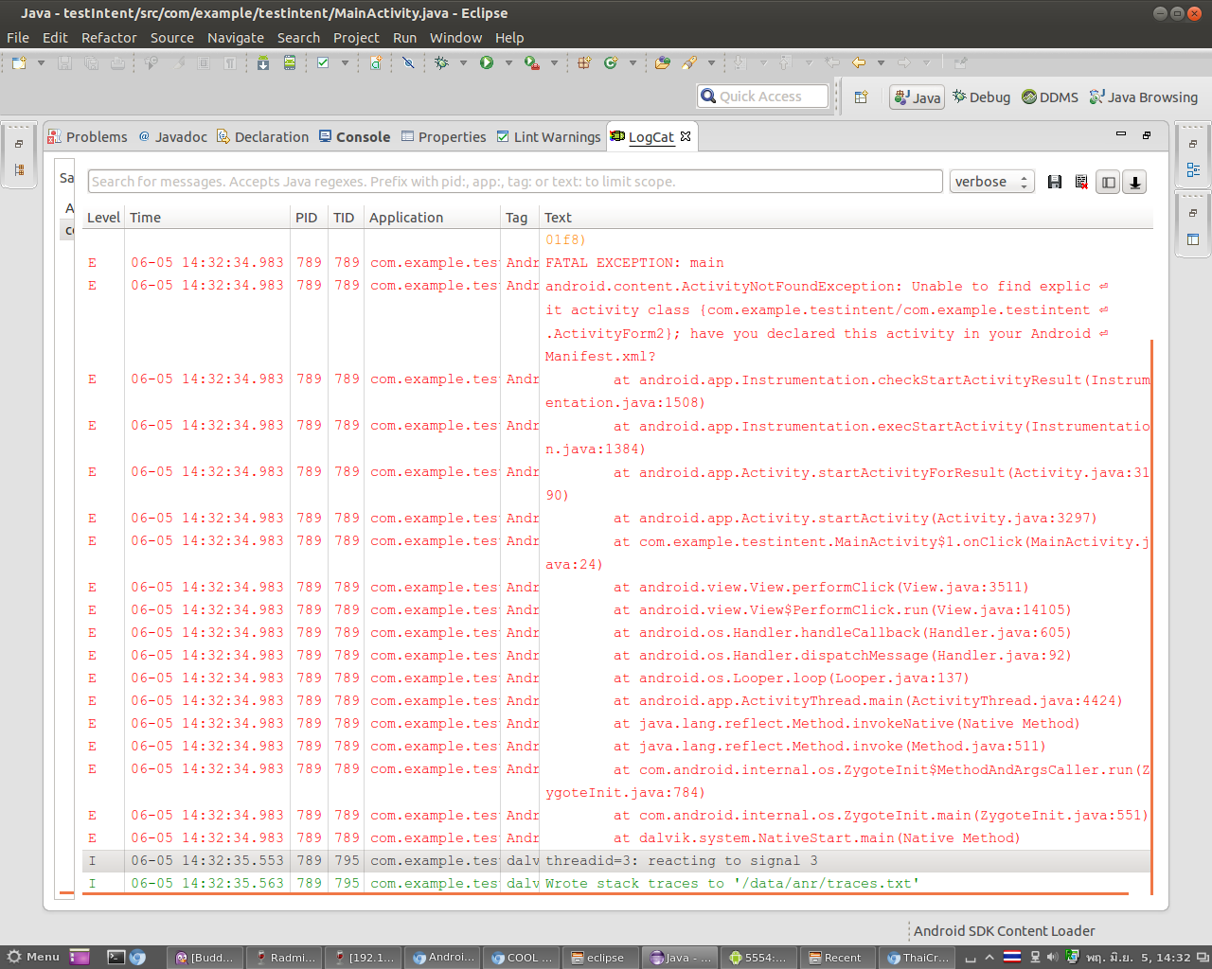Image resolution: width=1212 pixels, height=969 pixels.
Task: Restore the left sidebar view stack
Action: [19, 144]
